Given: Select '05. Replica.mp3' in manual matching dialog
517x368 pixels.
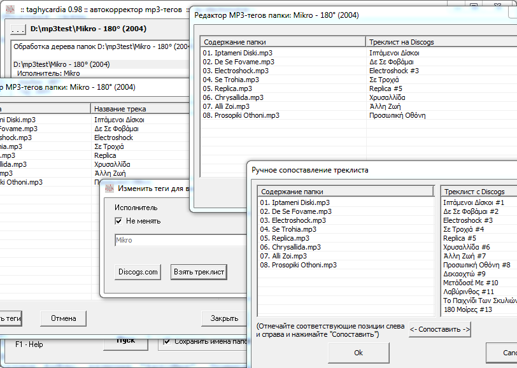Looking at the screenshot, I should tap(285, 238).
